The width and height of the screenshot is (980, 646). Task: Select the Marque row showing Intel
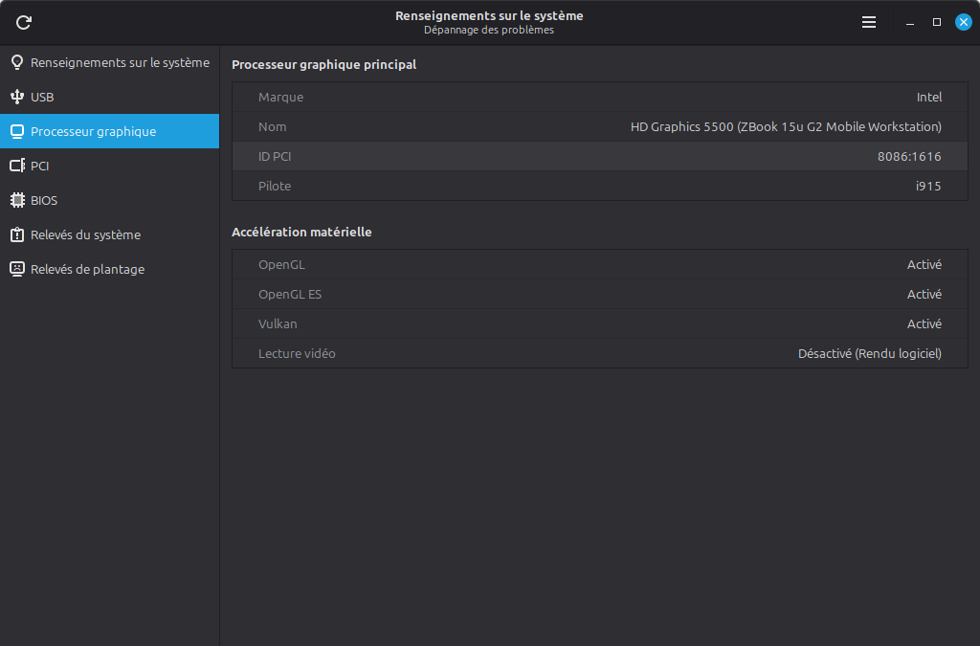599,97
